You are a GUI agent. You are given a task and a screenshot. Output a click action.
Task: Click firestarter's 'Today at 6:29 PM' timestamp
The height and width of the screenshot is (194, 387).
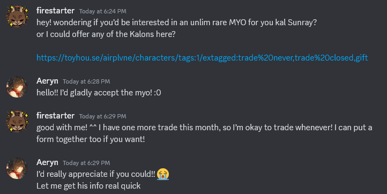103,116
